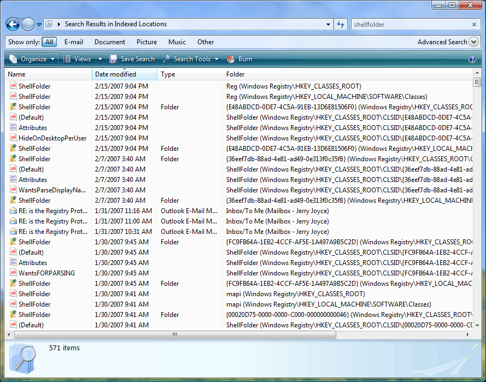
Task: Filter results to Music
Action: 177,42
